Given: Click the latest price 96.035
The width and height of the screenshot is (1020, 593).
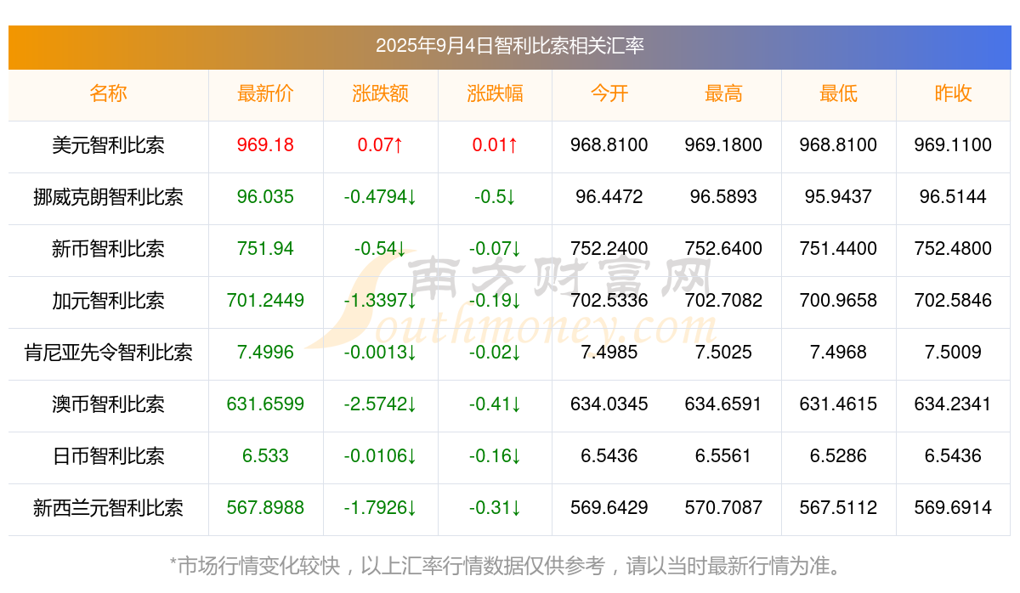Looking at the screenshot, I should [x=265, y=197].
